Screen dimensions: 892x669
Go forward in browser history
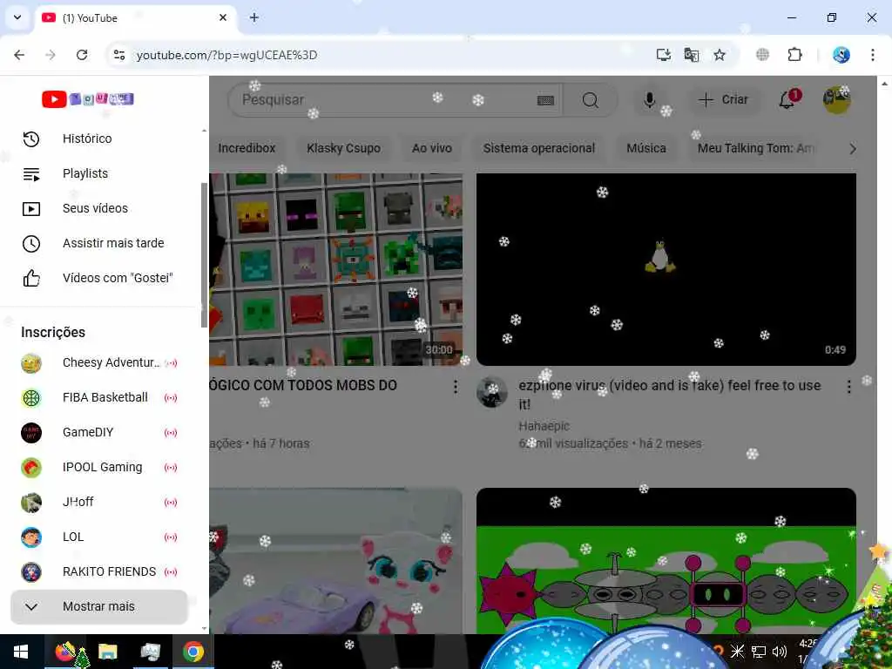(x=51, y=55)
